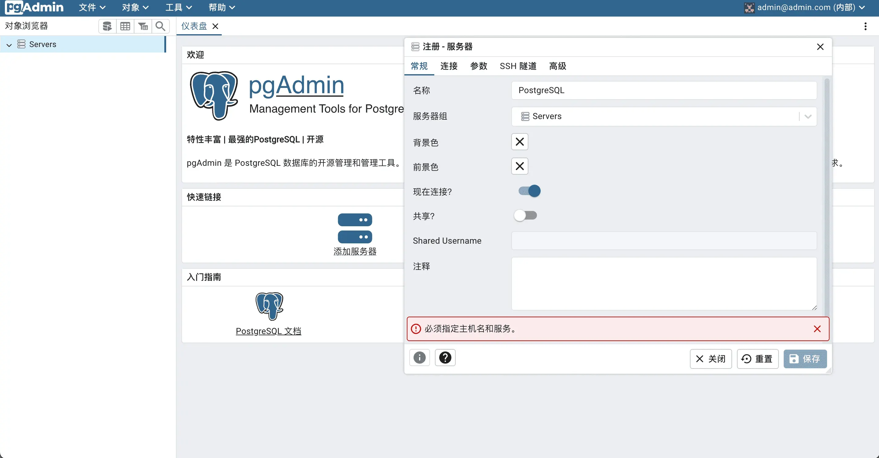Switch to the SSH 隧道 tab

[x=518, y=66]
